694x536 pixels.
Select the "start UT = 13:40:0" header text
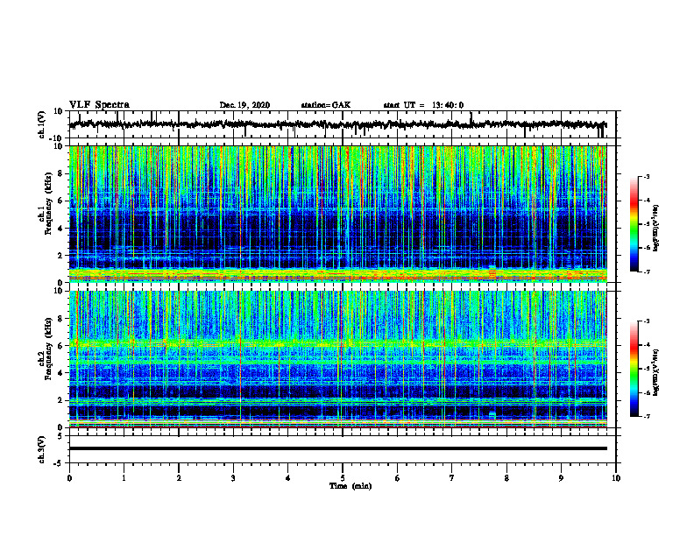pos(423,105)
